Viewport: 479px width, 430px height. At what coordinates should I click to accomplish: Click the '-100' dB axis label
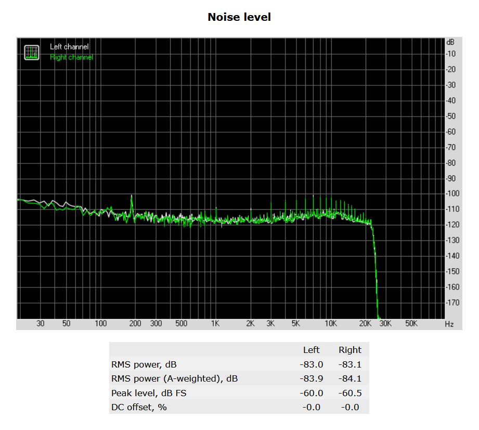[452, 194]
